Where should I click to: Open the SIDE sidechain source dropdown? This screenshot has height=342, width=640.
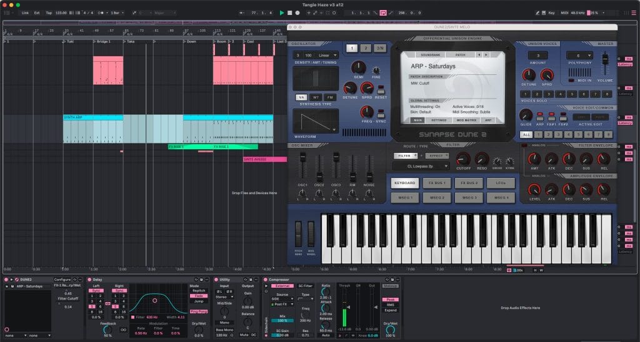click(282, 299)
